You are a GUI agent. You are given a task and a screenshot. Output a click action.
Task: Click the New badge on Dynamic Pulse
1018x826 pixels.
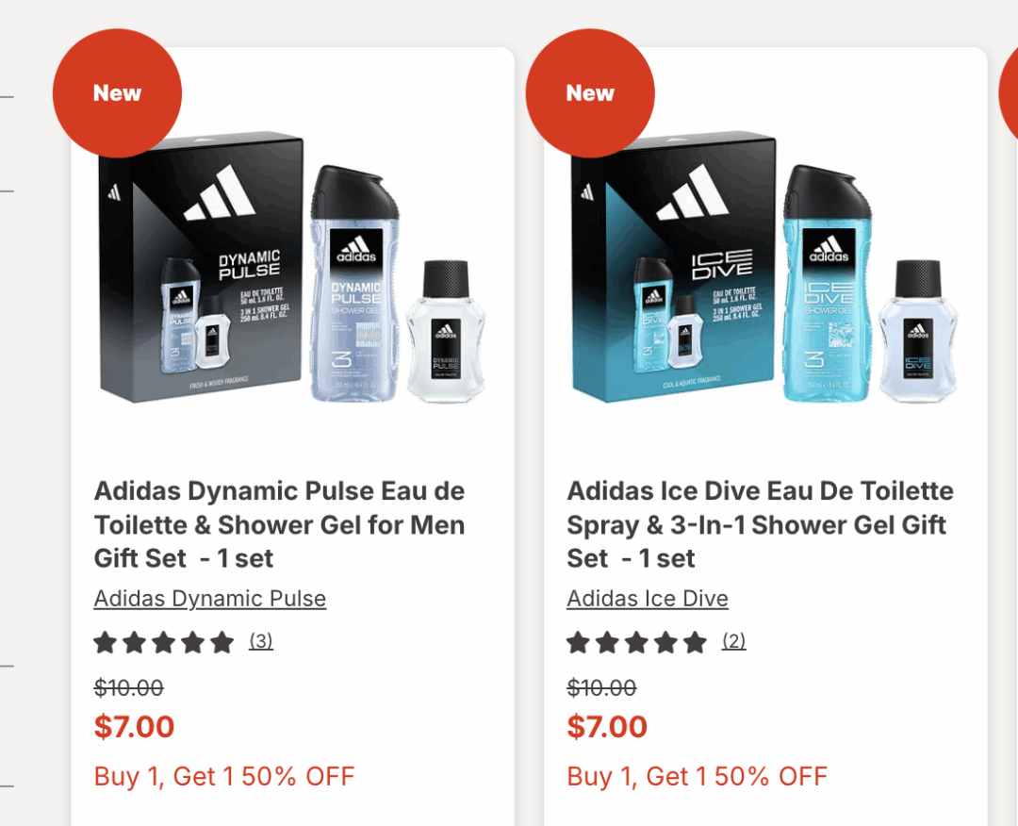(117, 93)
